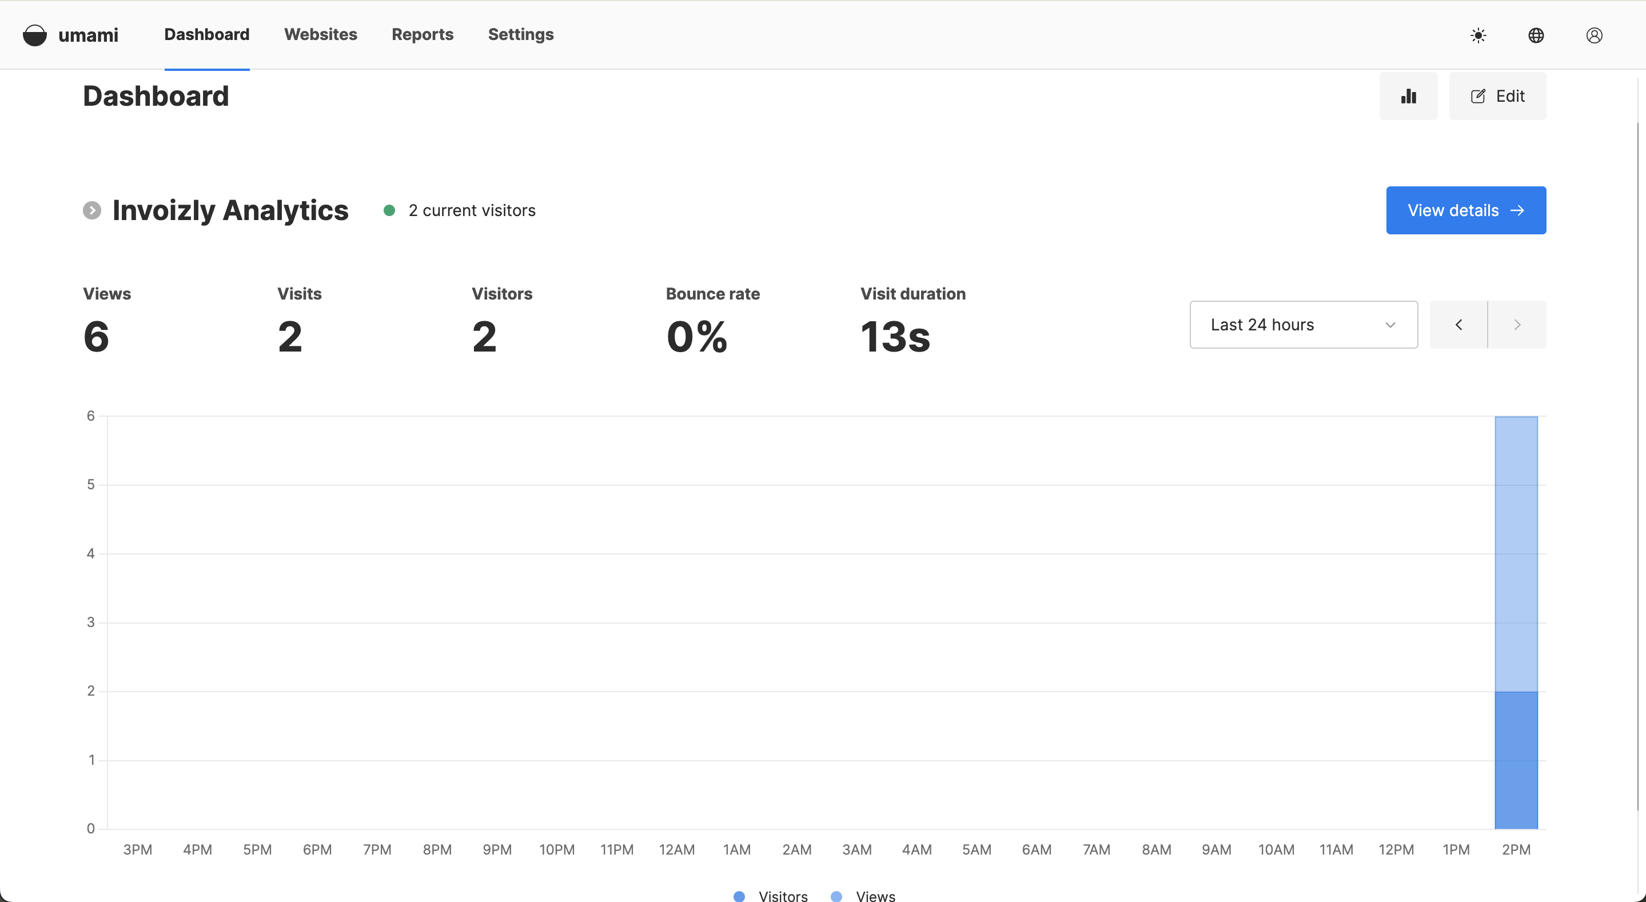Viewport: 1646px width, 902px height.
Task: Click the 12AM axis label
Action: tap(677, 849)
